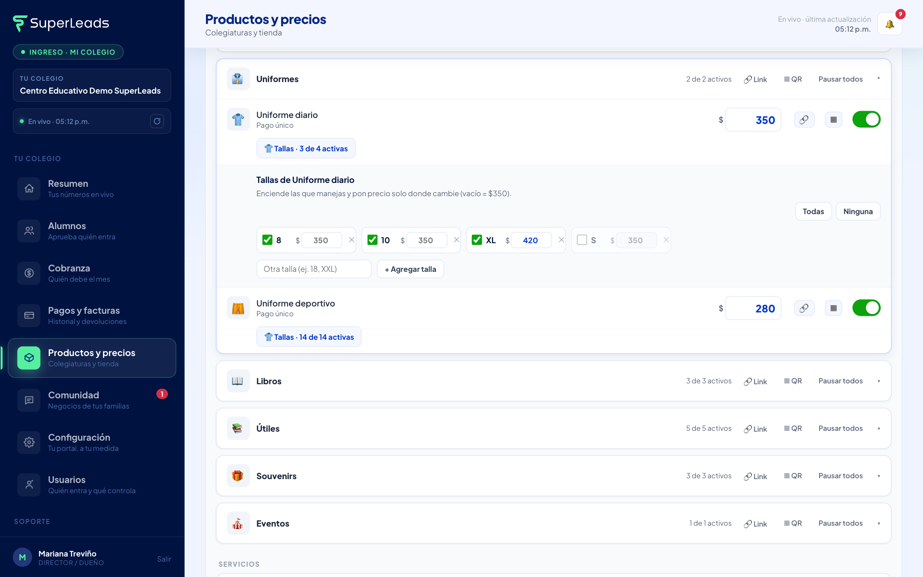Show QR code icon for Uniforme deportivo
Screen dimensions: 923x577
tap(833, 308)
